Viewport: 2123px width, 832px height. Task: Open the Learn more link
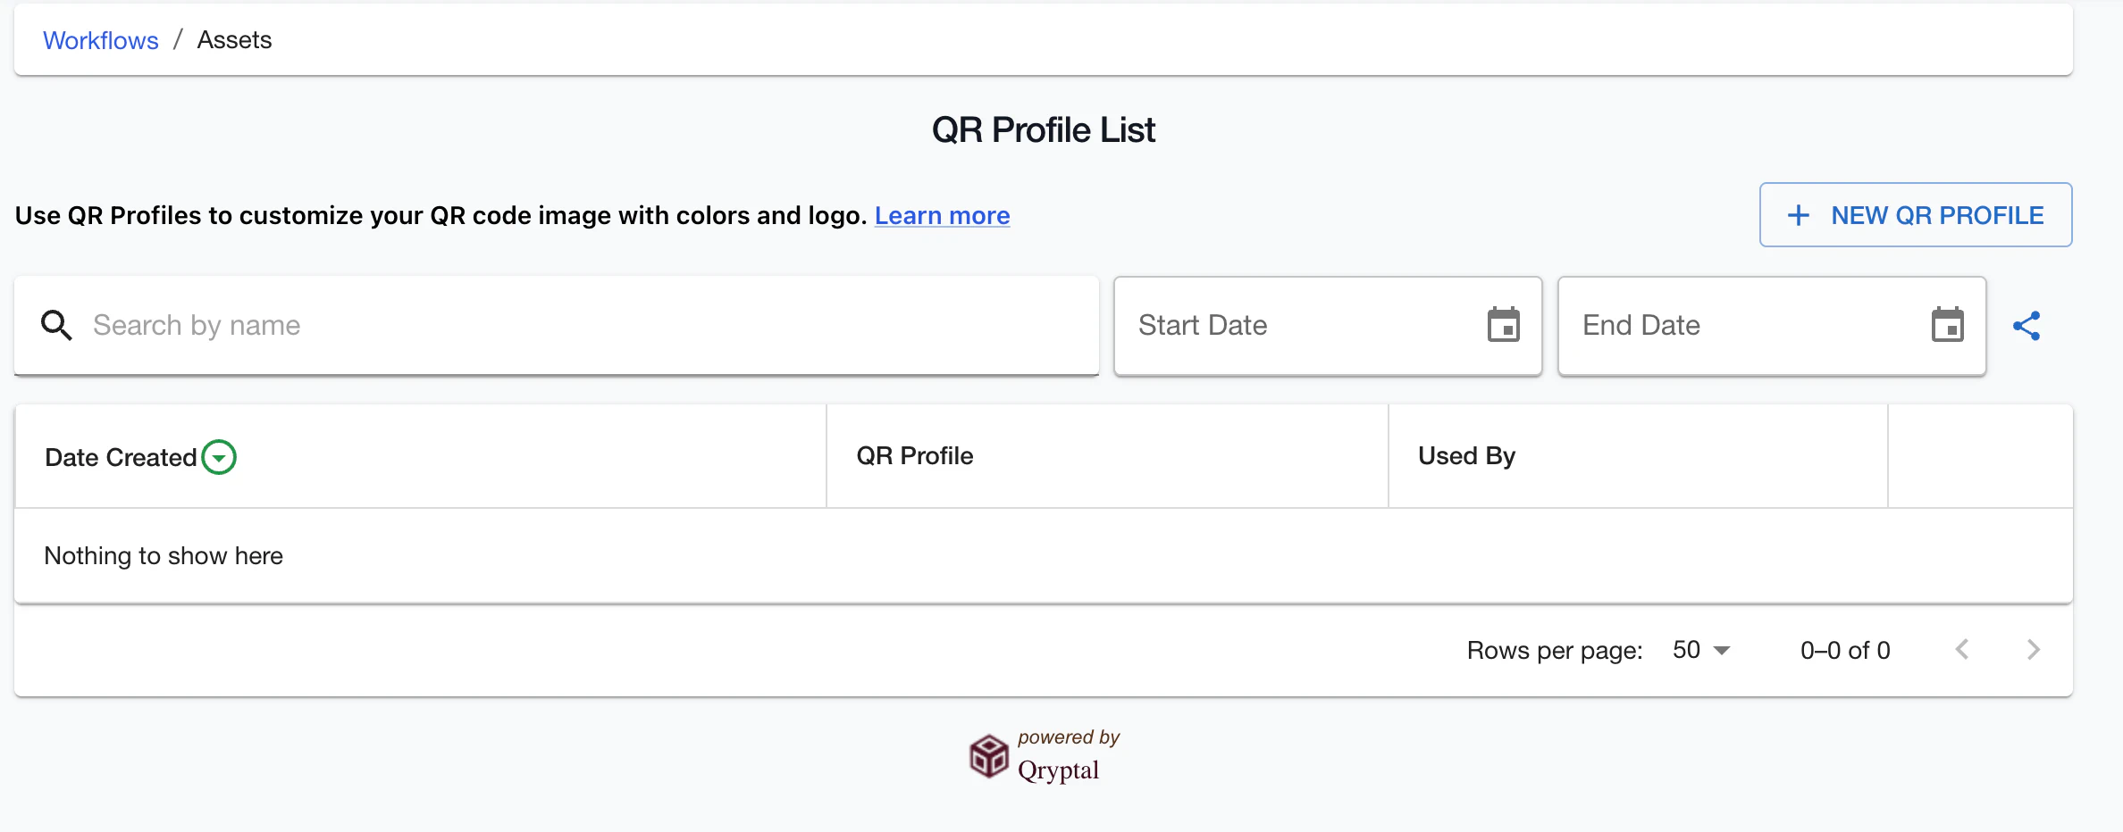pos(942,215)
